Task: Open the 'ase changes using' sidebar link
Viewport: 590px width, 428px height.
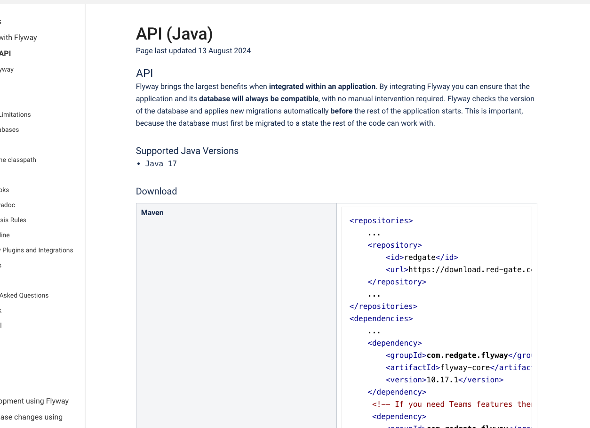Action: (x=31, y=417)
